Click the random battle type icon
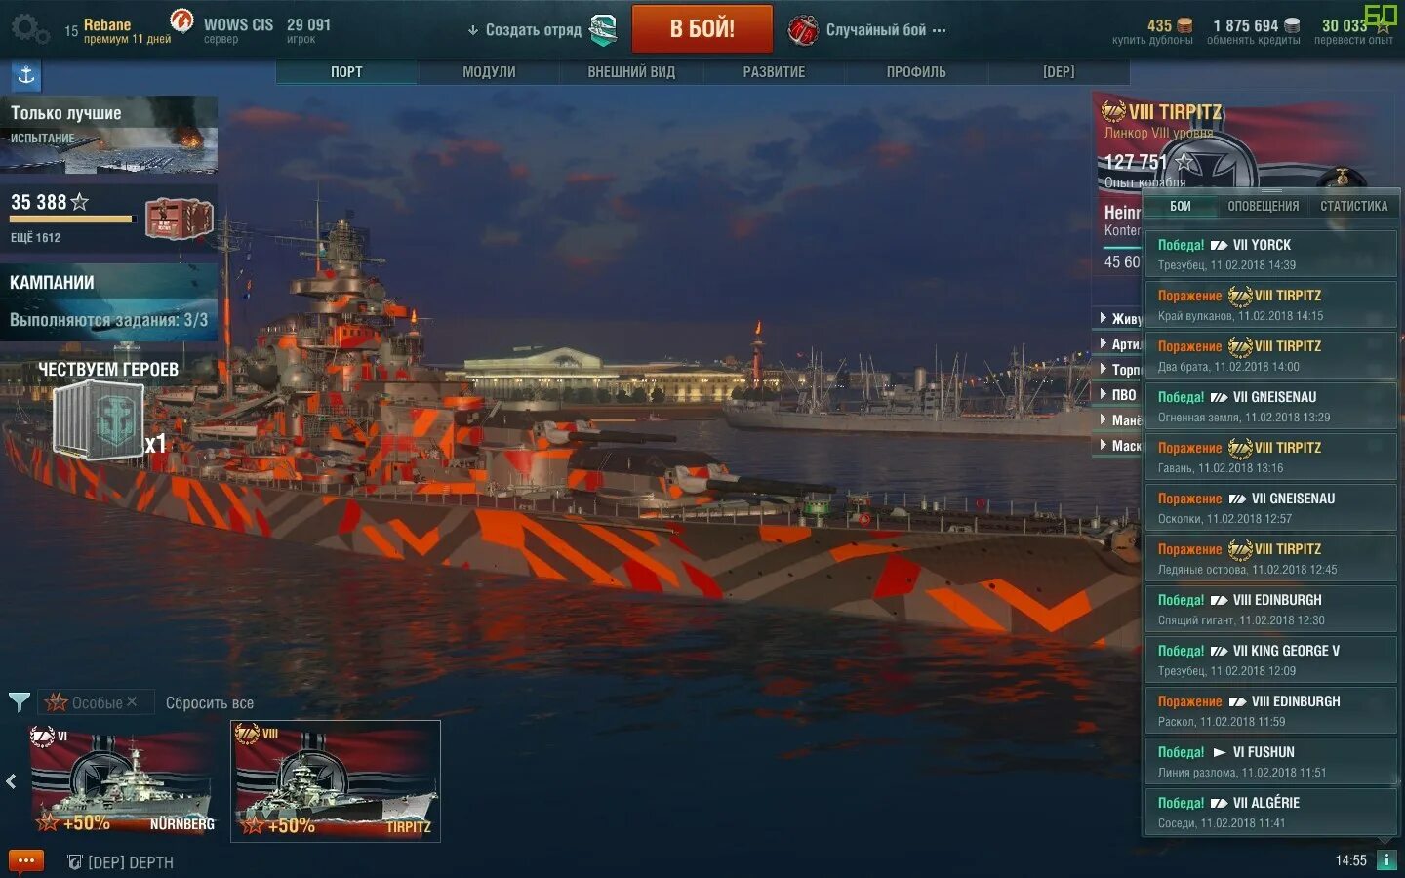The height and width of the screenshot is (878, 1405). (x=803, y=30)
